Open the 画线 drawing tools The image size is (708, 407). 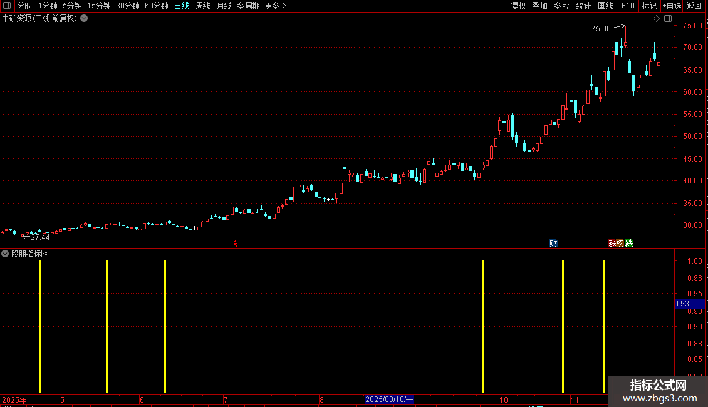click(605, 6)
